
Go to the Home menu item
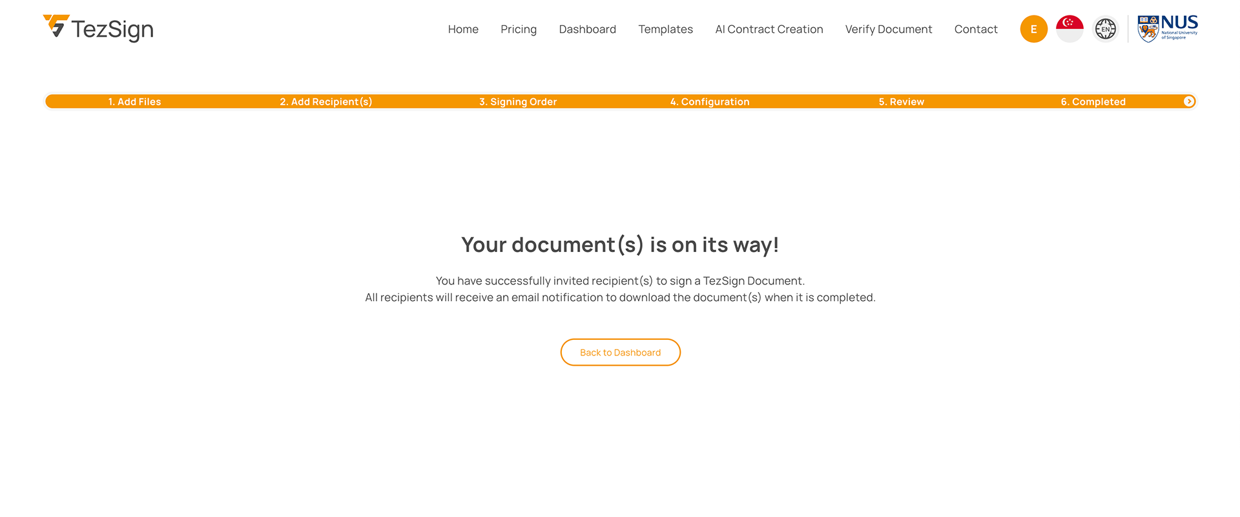pos(463,29)
